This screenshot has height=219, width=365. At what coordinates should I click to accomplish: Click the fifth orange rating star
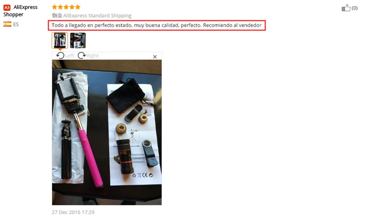click(x=78, y=7)
